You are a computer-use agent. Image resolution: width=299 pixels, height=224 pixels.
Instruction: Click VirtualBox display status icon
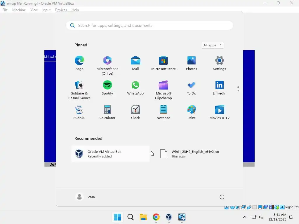pos(260,207)
